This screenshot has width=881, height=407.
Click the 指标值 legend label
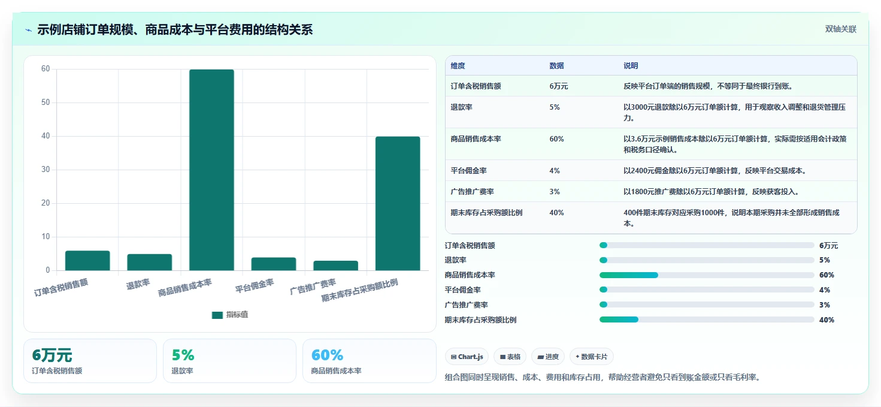click(x=237, y=315)
